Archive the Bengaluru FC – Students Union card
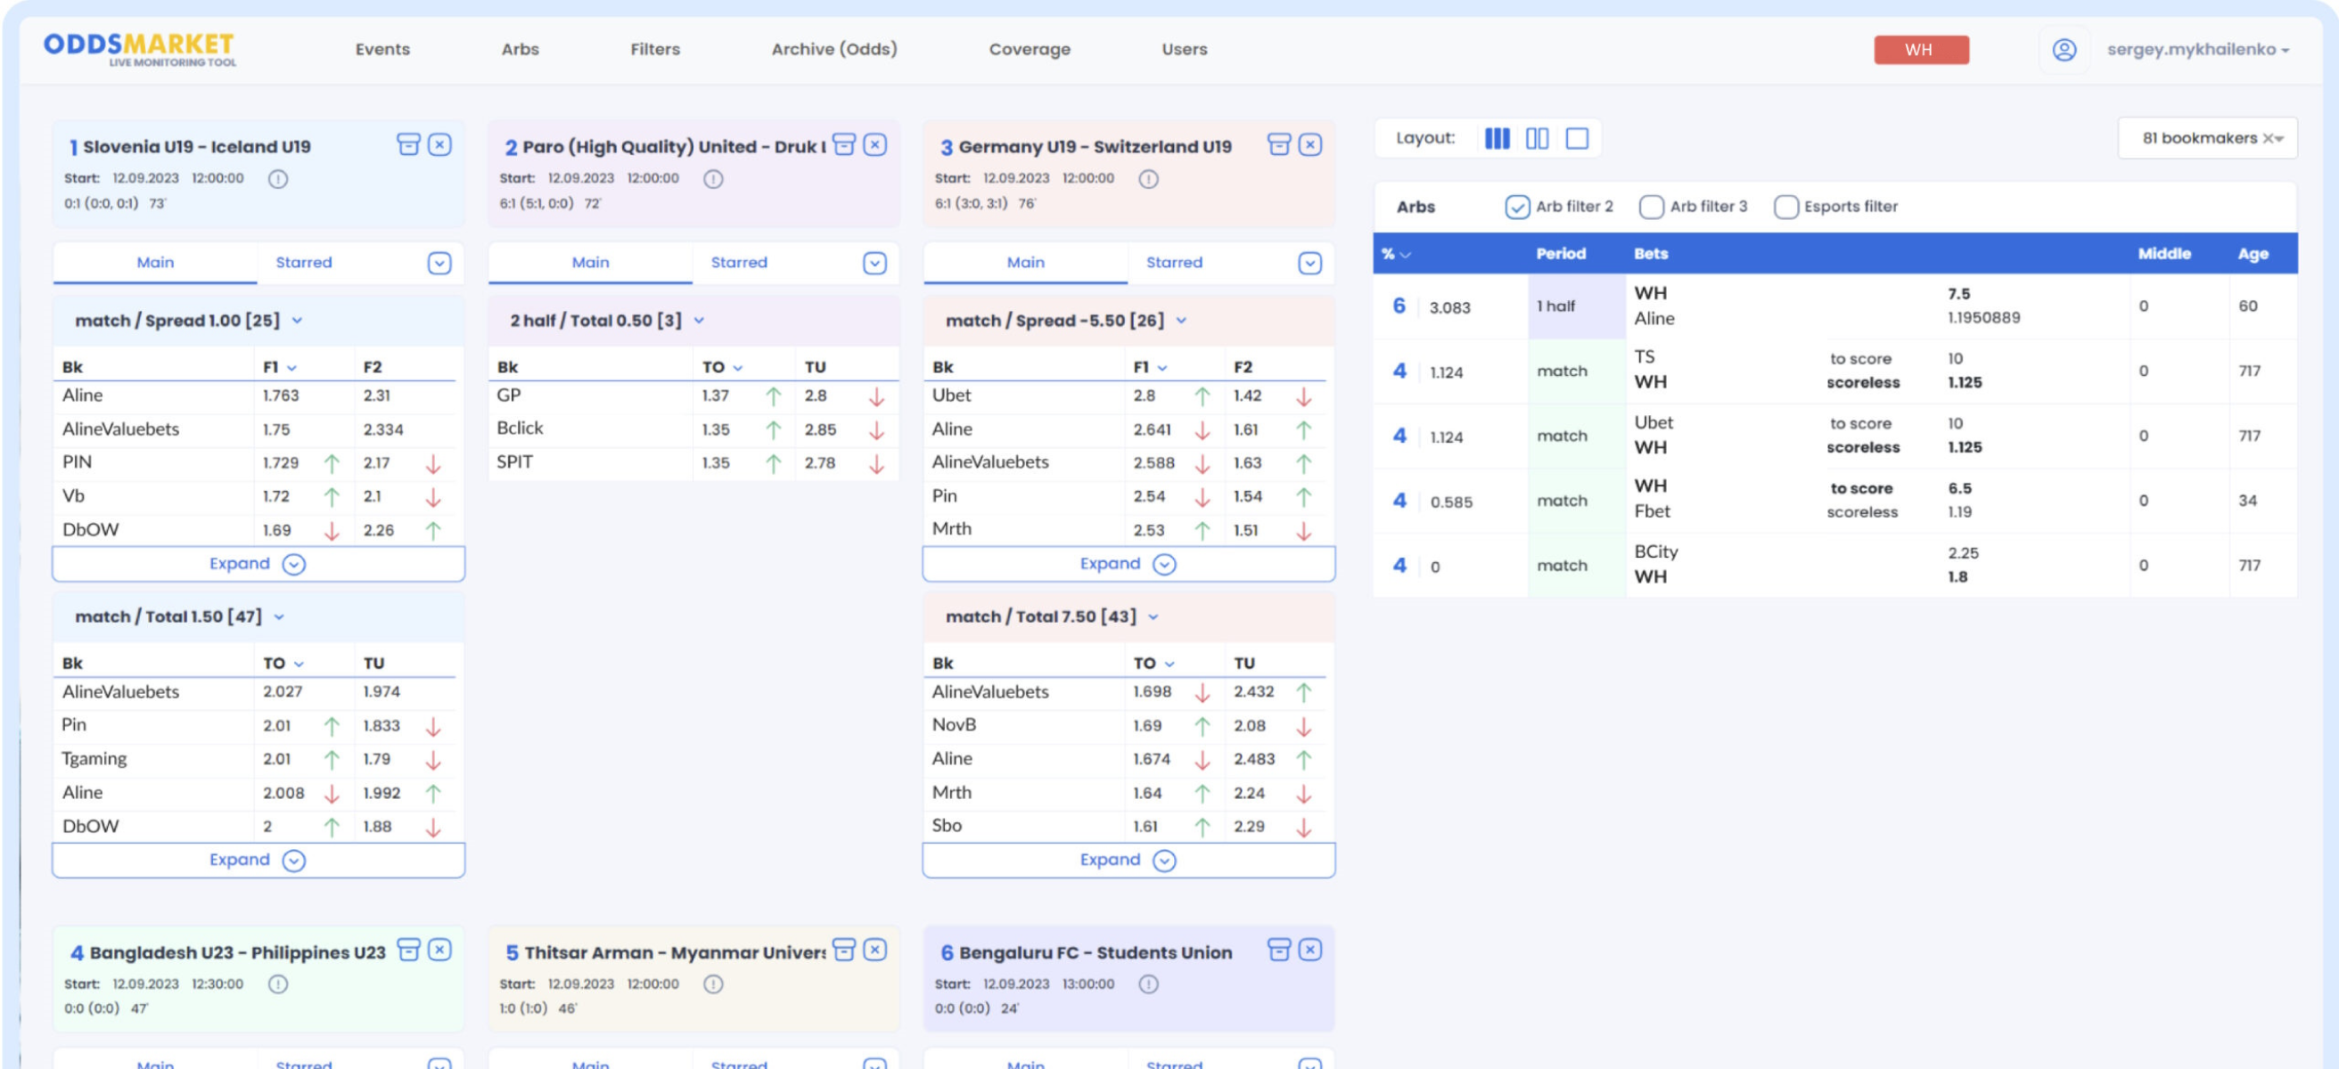The height and width of the screenshot is (1069, 2339). click(1278, 951)
